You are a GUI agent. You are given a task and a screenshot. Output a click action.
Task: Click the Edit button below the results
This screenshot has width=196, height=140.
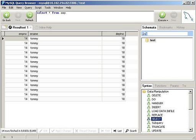pyautogui.click(x=44, y=131)
